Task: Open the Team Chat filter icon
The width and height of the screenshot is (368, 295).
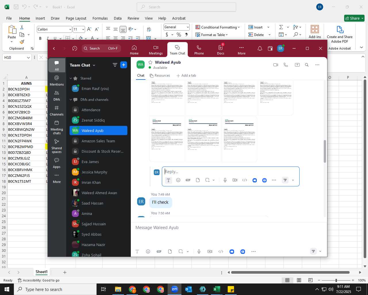Action: pos(115,65)
